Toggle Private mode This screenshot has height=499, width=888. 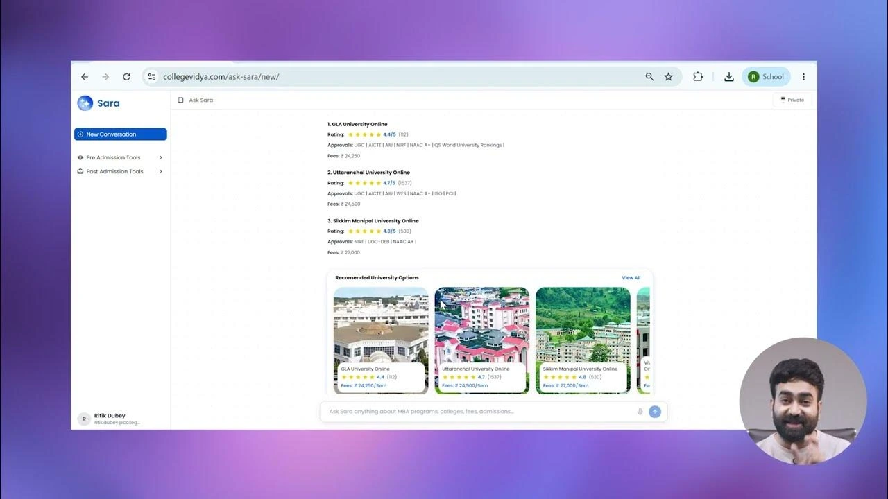click(792, 100)
